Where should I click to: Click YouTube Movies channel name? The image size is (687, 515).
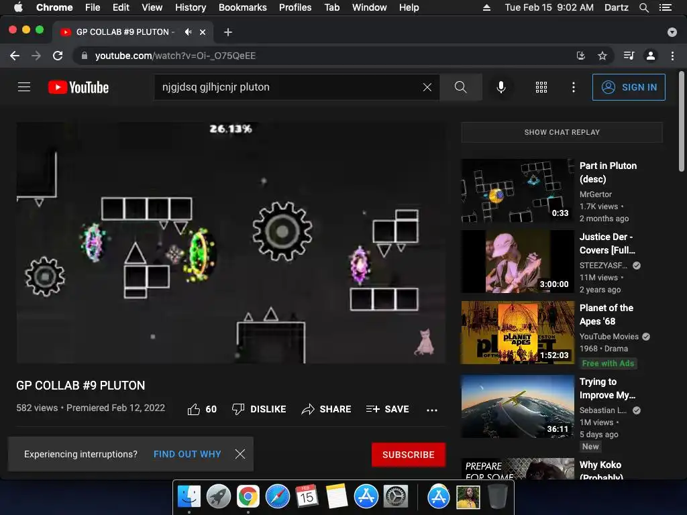coord(609,337)
